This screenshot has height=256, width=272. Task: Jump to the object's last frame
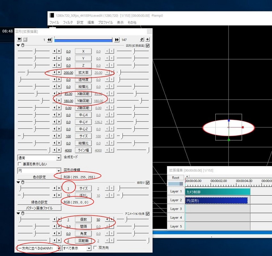[x=117, y=40]
